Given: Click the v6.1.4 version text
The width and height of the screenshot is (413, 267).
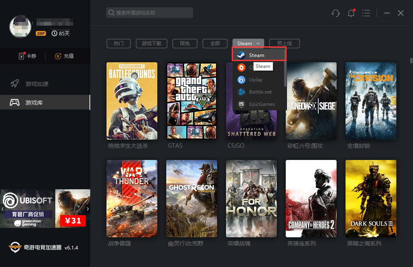Looking at the screenshot, I should pos(72,248).
